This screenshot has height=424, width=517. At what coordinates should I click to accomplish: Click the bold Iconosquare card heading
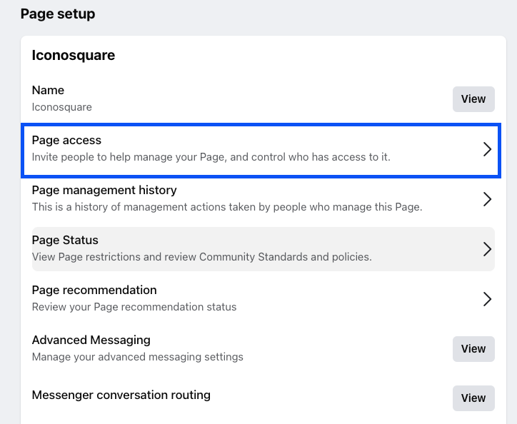click(74, 56)
